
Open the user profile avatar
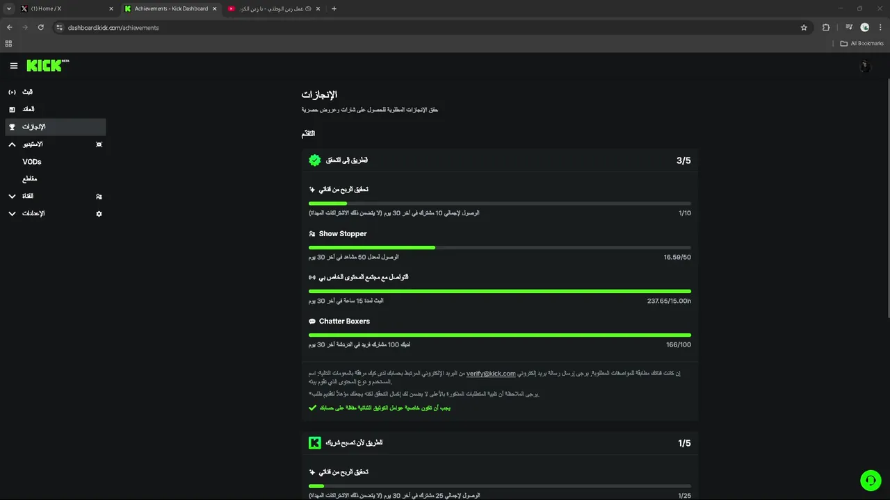point(865,67)
